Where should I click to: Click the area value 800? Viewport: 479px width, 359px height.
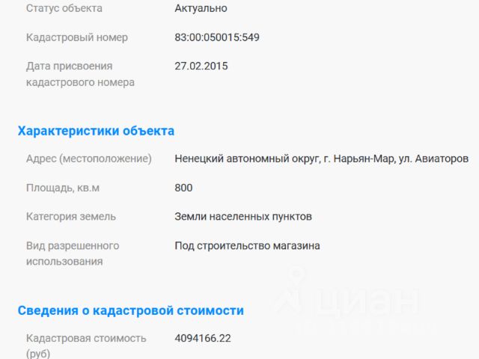pyautogui.click(x=183, y=188)
